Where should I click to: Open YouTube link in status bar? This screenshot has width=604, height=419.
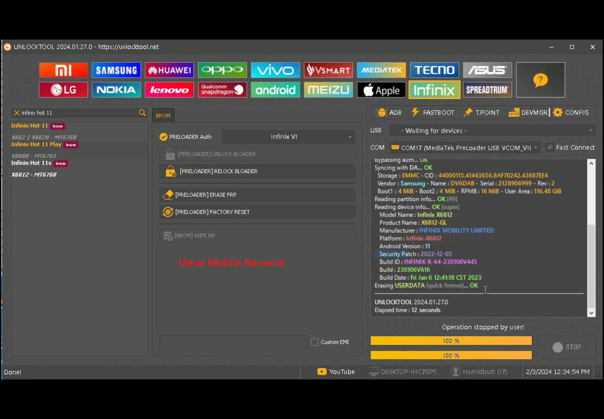[x=336, y=372]
